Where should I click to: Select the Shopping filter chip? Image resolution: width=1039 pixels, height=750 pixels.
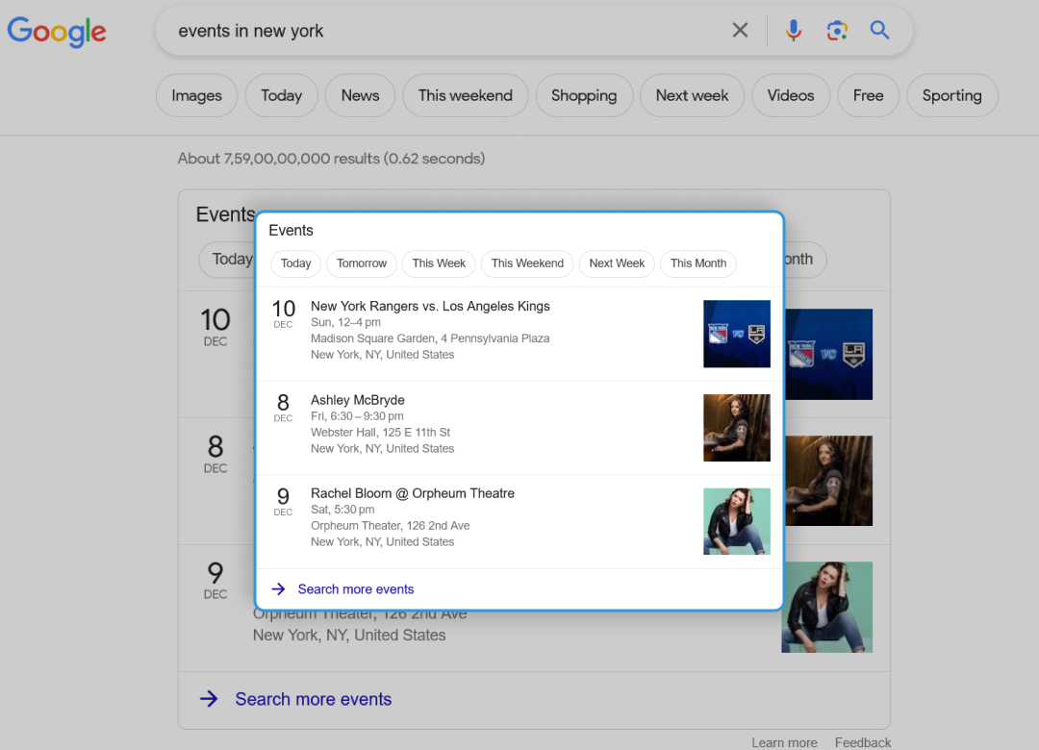point(583,95)
